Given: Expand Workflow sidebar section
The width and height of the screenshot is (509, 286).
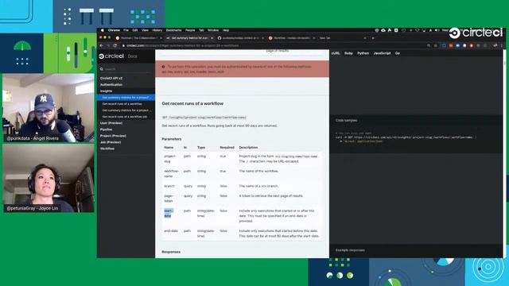Looking at the screenshot, I should click(x=107, y=149).
